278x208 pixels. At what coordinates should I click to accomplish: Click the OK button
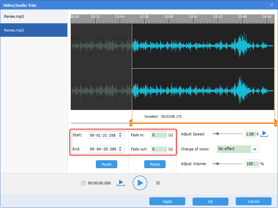click(210, 202)
